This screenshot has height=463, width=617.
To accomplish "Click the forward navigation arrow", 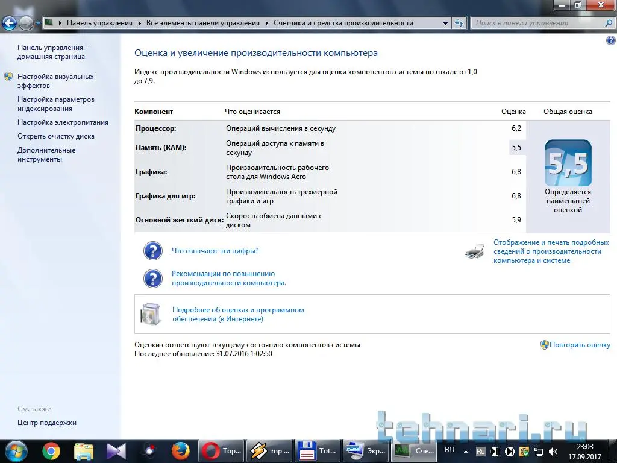I will (x=26, y=24).
